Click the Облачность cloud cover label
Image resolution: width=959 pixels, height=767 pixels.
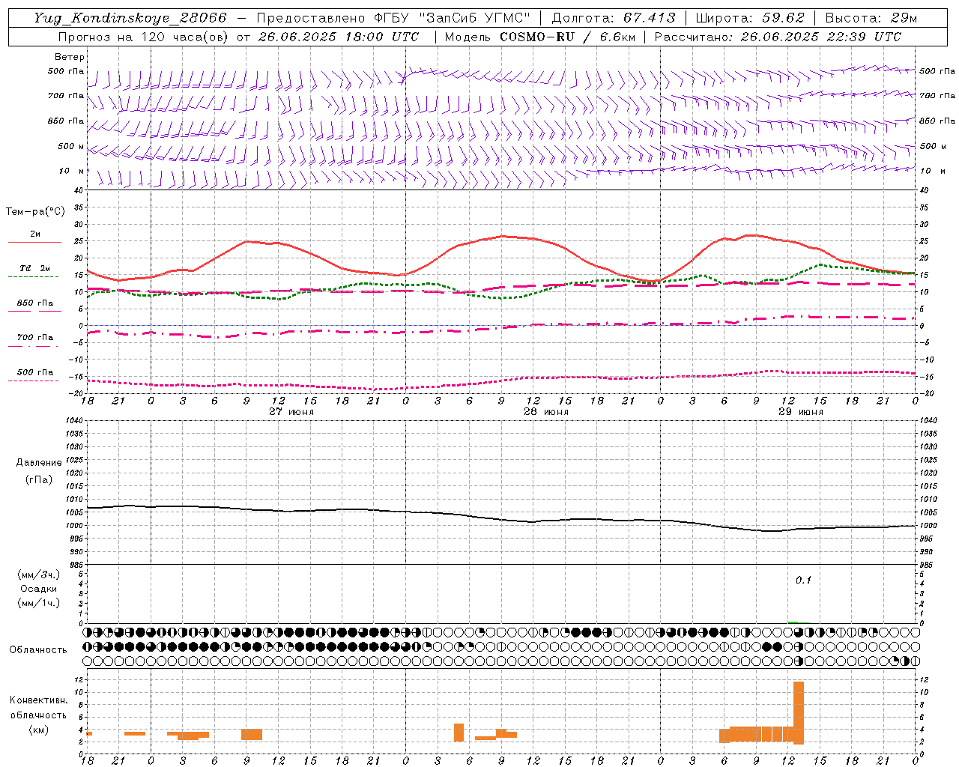38,650
